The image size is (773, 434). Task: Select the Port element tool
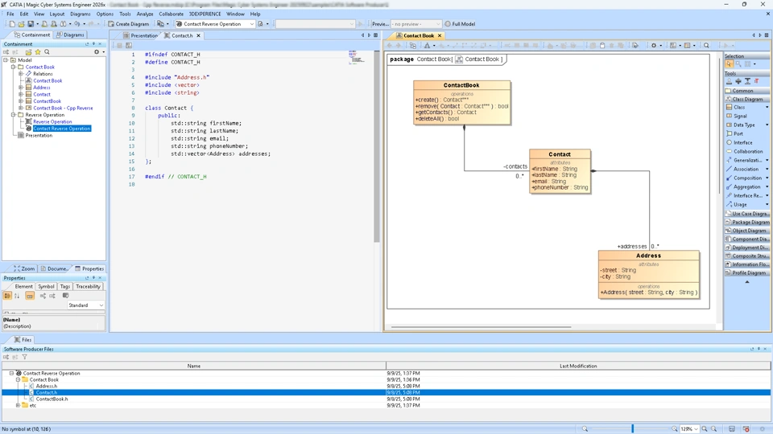pyautogui.click(x=738, y=133)
